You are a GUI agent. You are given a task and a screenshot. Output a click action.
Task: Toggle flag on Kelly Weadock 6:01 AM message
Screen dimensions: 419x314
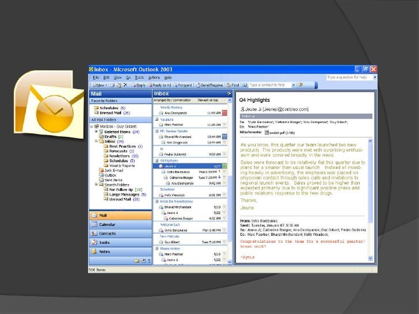click(x=224, y=195)
